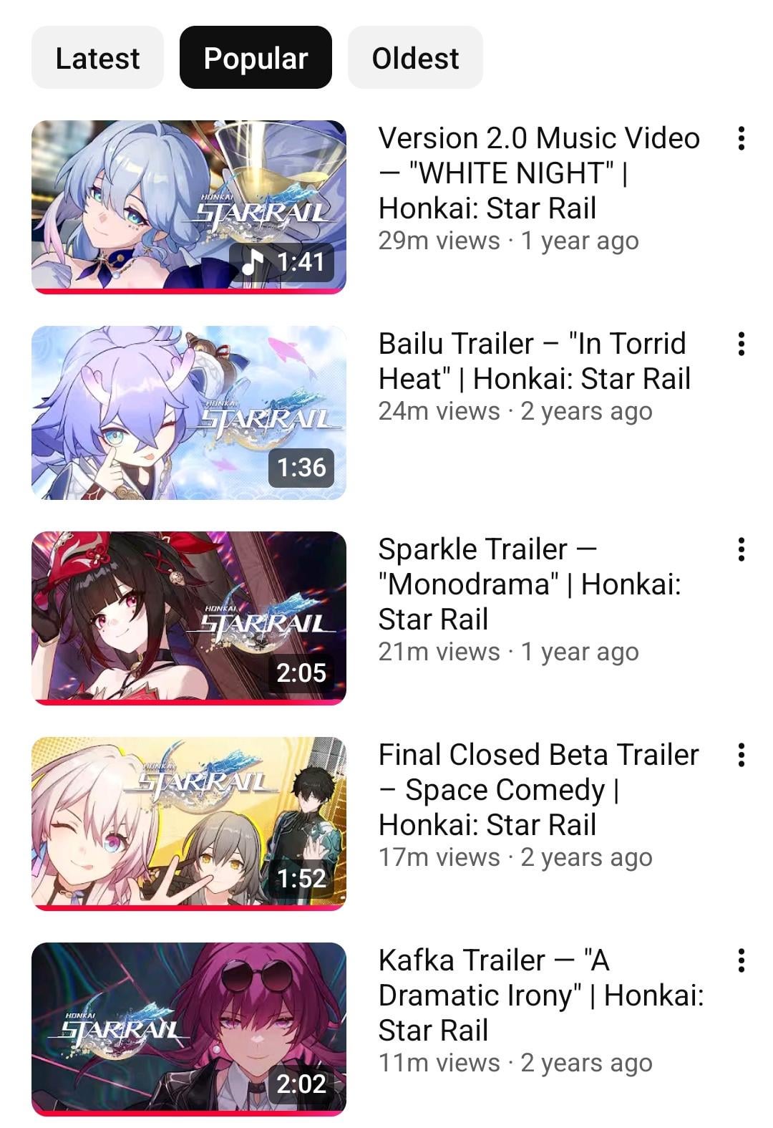Image resolution: width=773 pixels, height=1128 pixels.
Task: Open WHITE NIGHT music video thumbnail
Action: point(189,207)
